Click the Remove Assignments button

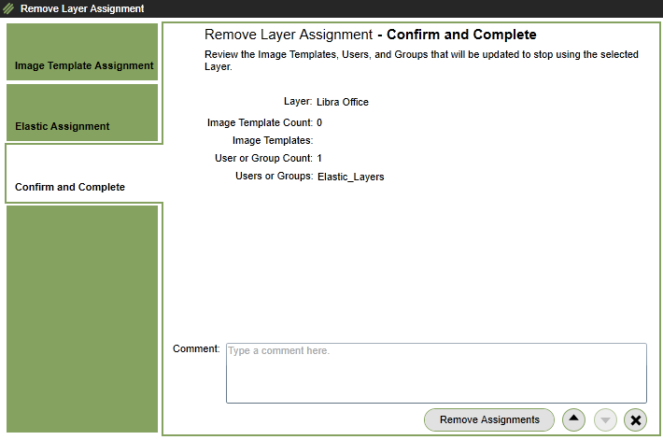(489, 419)
